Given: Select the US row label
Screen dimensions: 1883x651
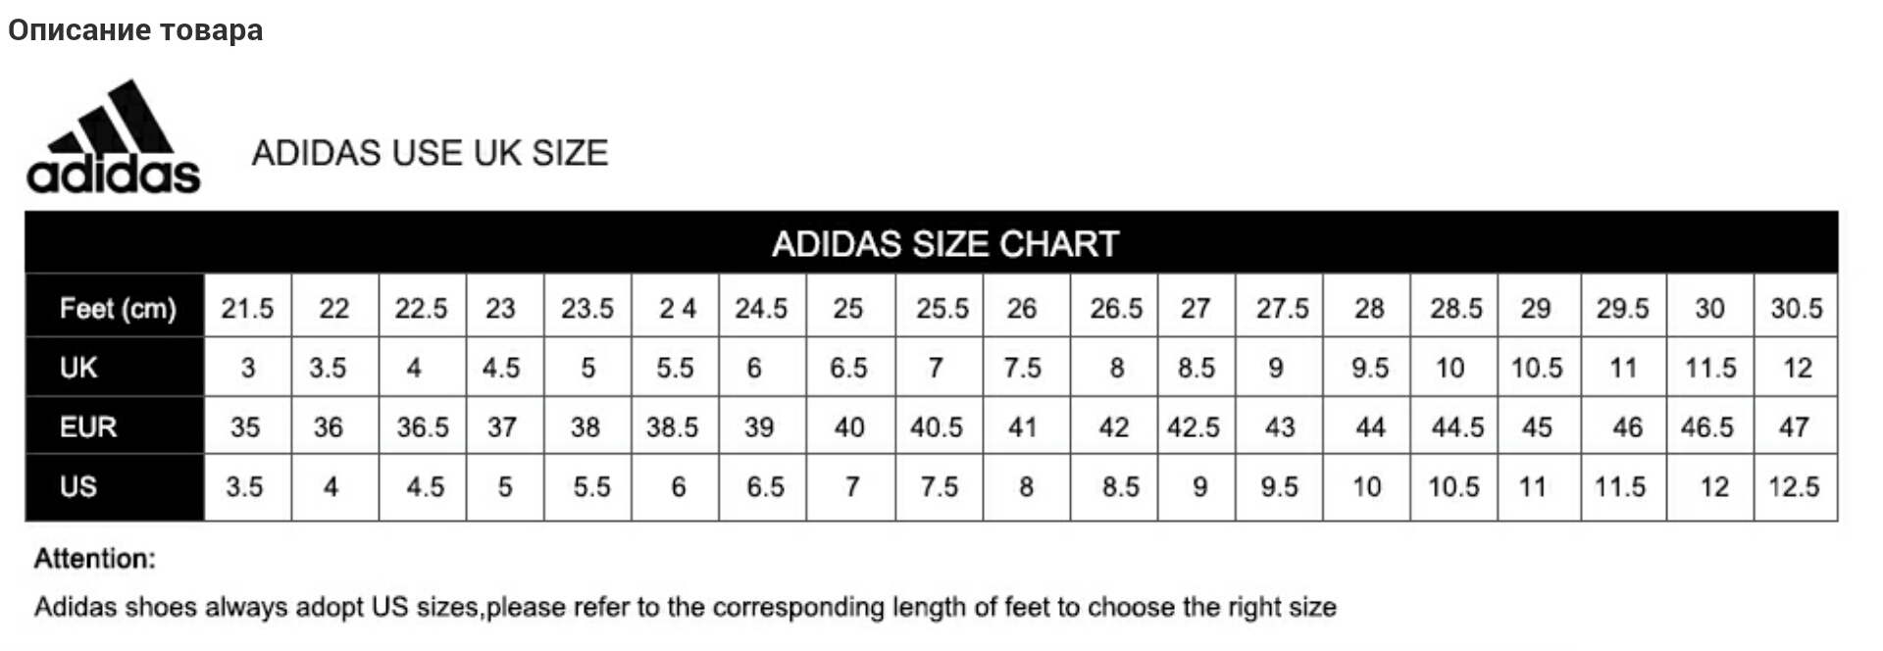Looking at the screenshot, I should [x=78, y=486].
